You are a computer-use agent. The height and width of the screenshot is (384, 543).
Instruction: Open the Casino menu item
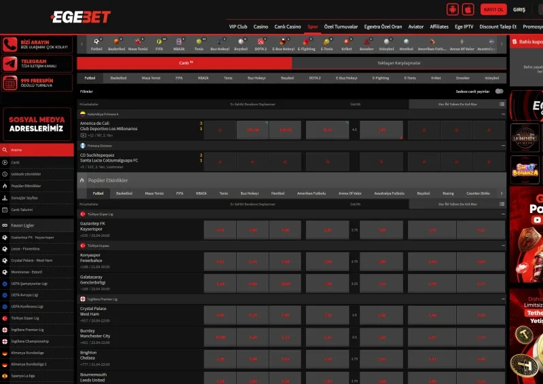[x=261, y=26]
